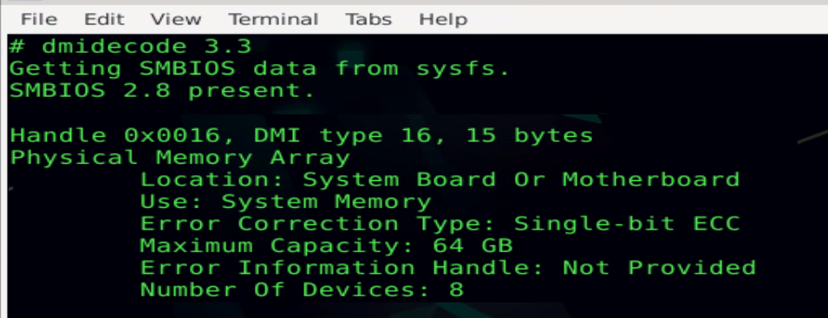Click the "Number Of Devices: 8" line
Image resolution: width=828 pixels, height=318 pixels.
pos(302,289)
